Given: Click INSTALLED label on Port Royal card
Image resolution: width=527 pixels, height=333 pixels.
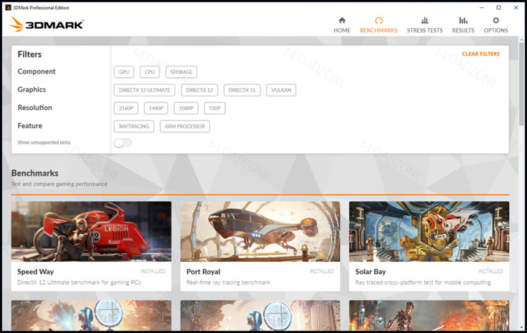Looking at the screenshot, I should click(x=322, y=271).
